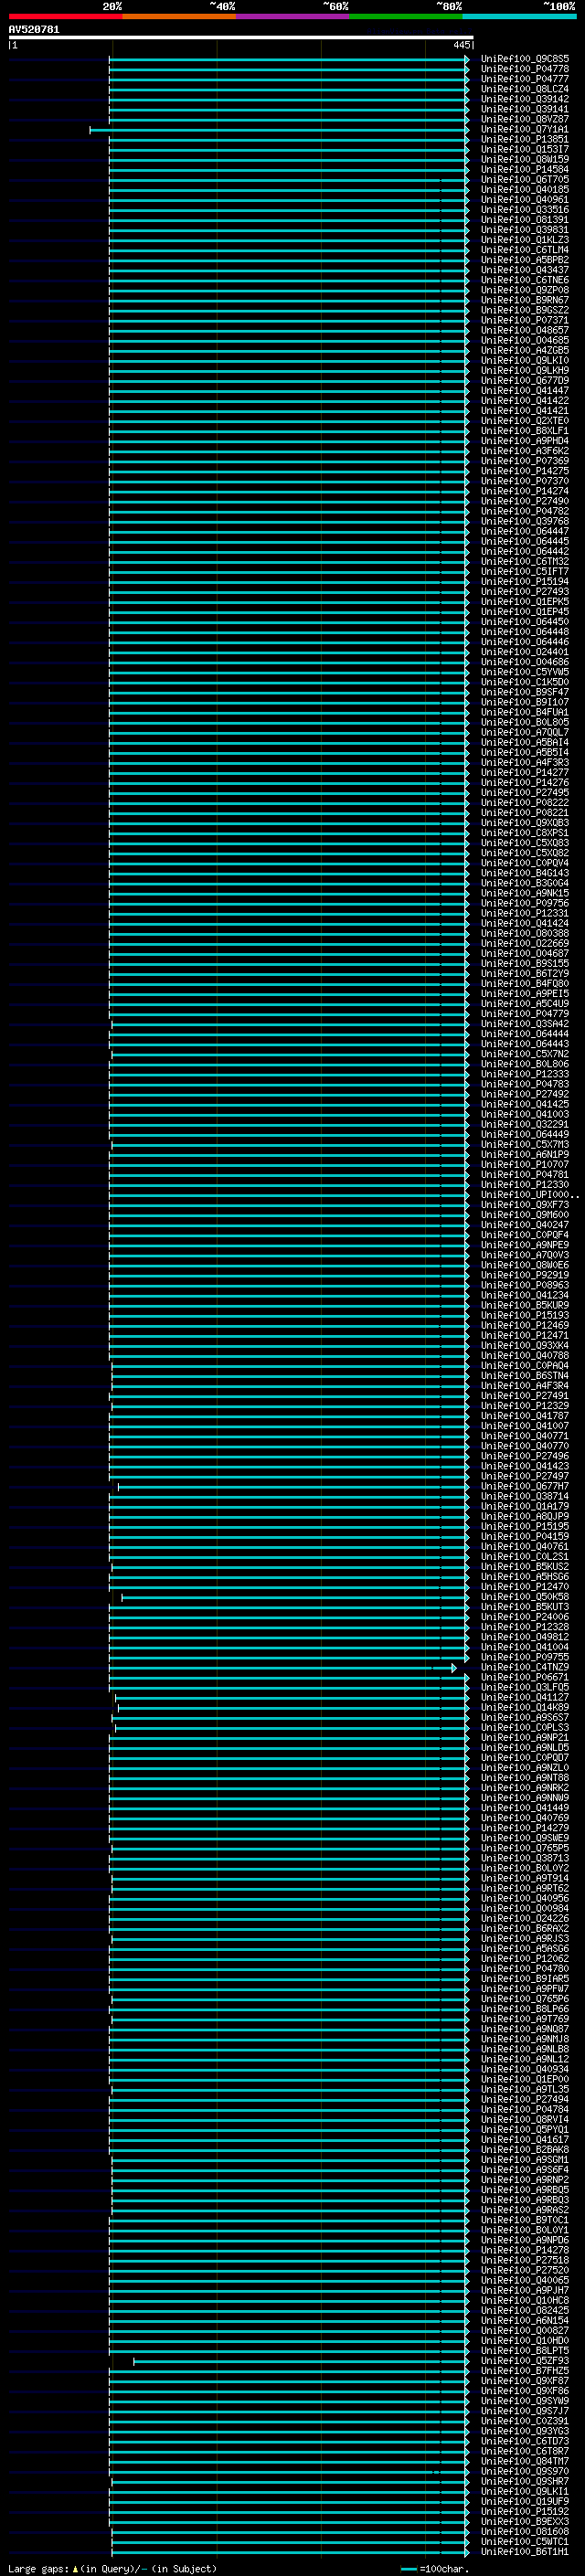Open UniRef100_Q41425 entry
Viewport: 585px width, 2576px height.
[x=525, y=1104]
